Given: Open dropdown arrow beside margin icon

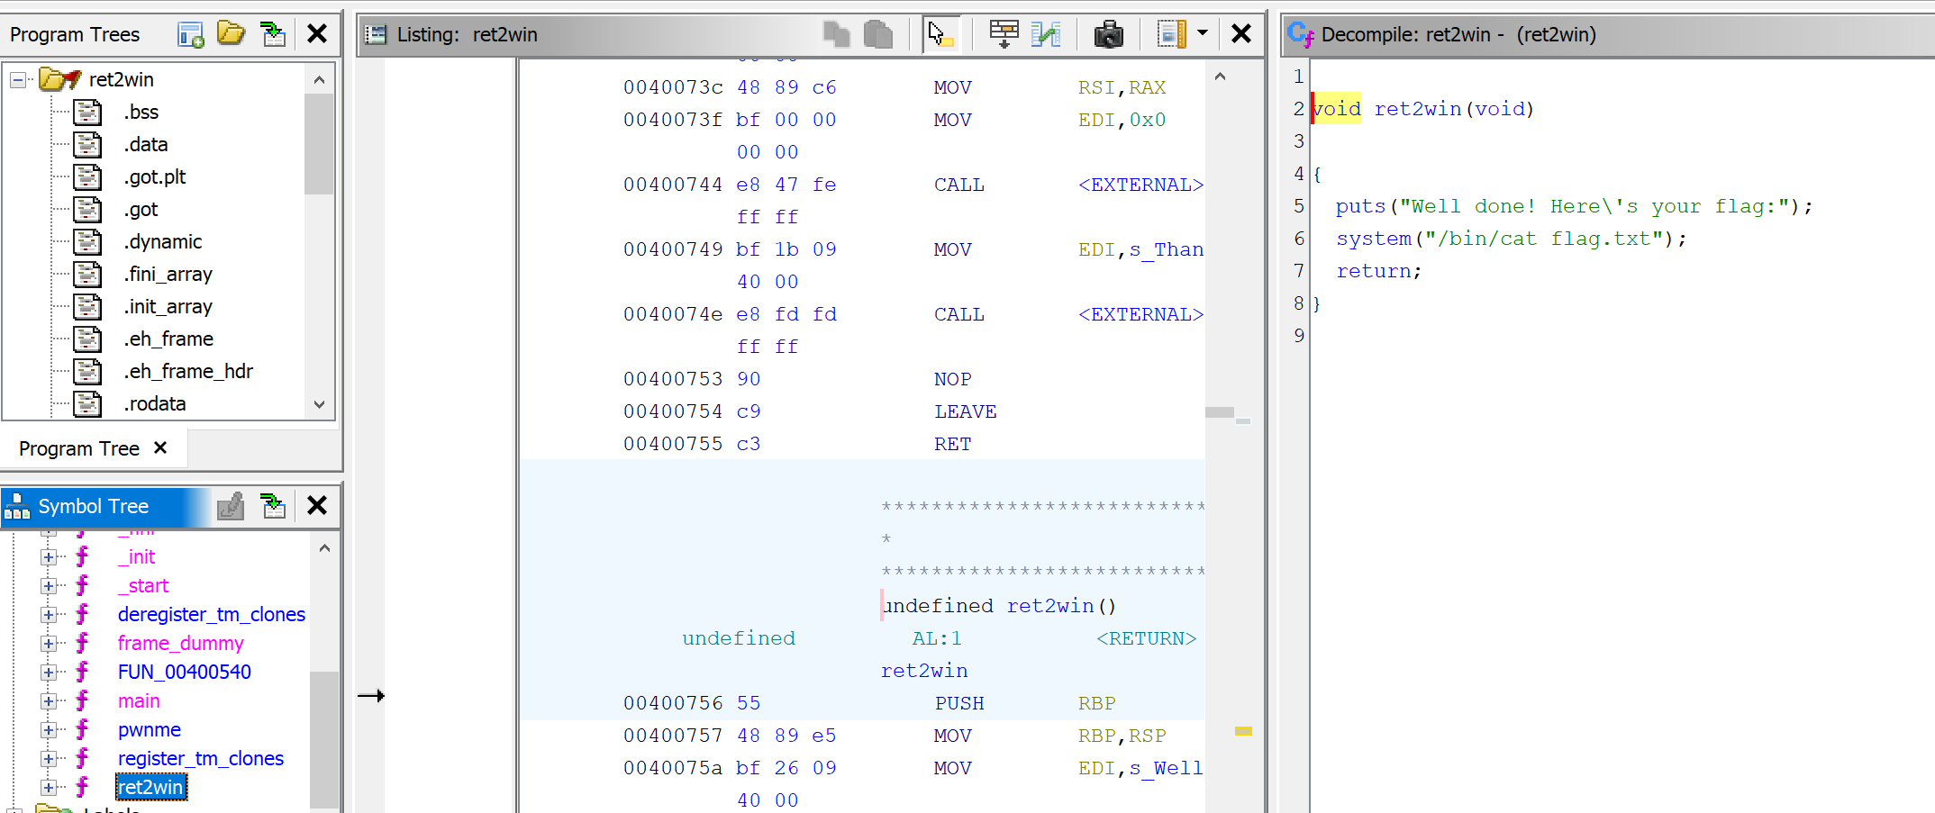Looking at the screenshot, I should [x=1203, y=33].
